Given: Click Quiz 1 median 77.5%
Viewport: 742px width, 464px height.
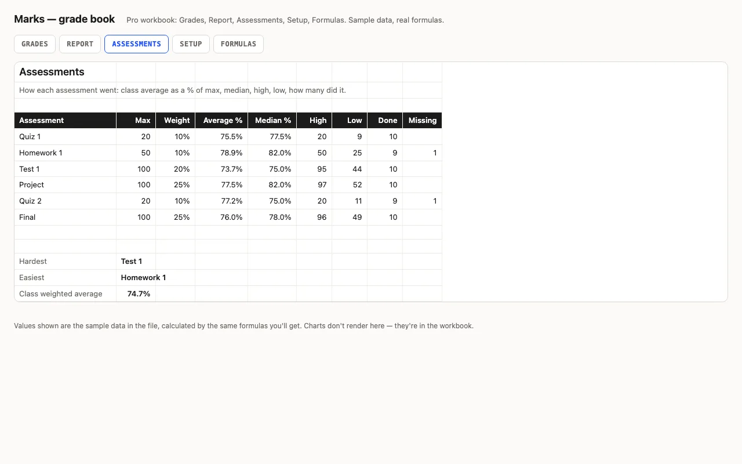Looking at the screenshot, I should point(272,137).
